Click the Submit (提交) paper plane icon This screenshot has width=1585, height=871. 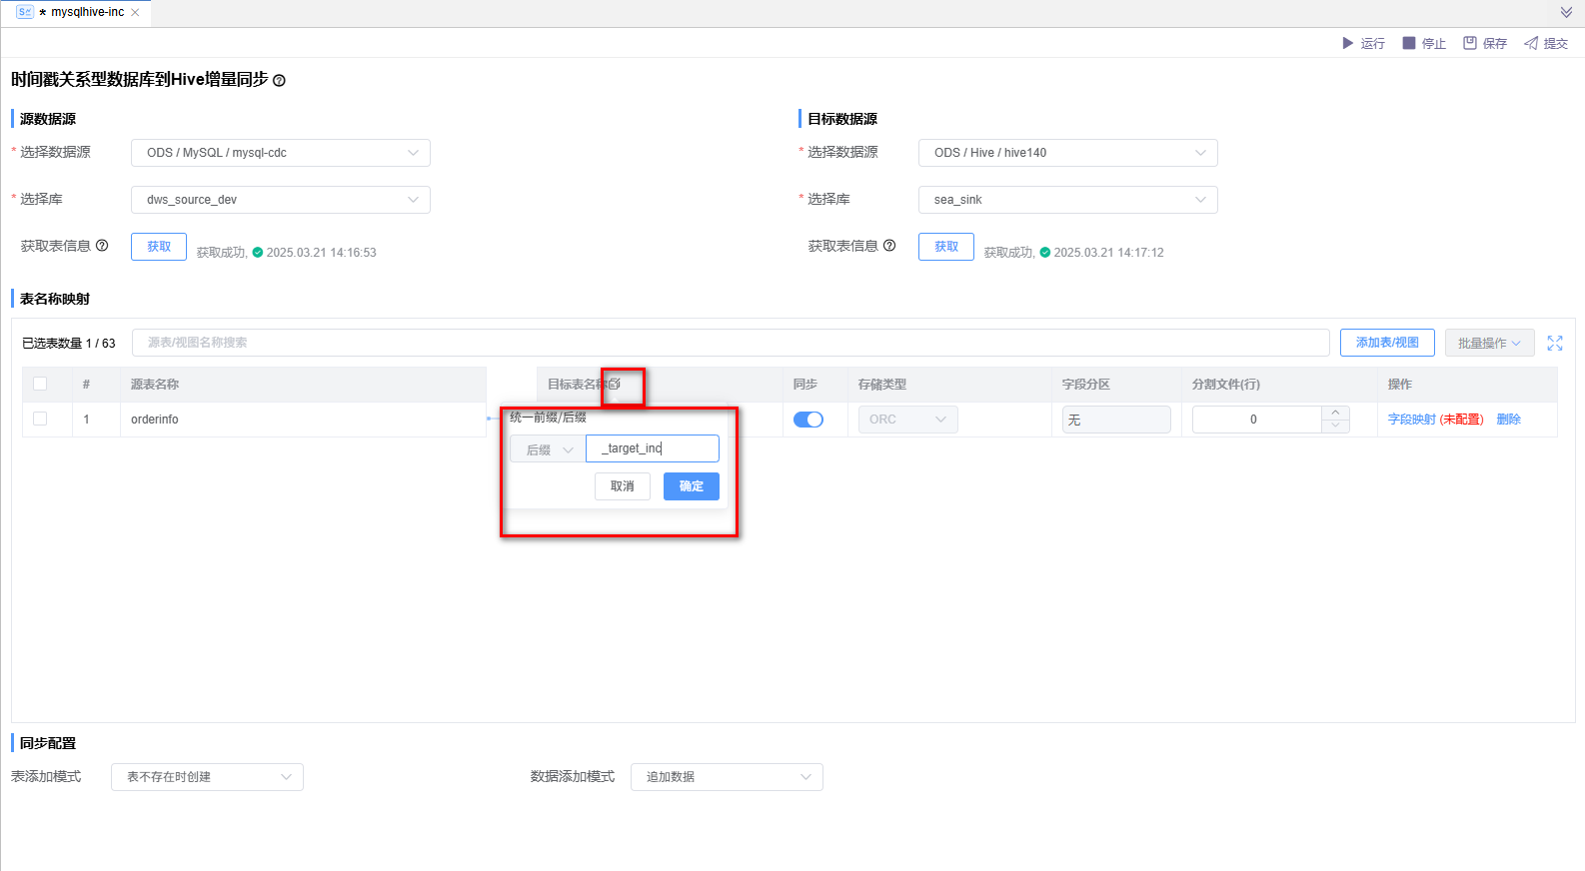point(1531,43)
